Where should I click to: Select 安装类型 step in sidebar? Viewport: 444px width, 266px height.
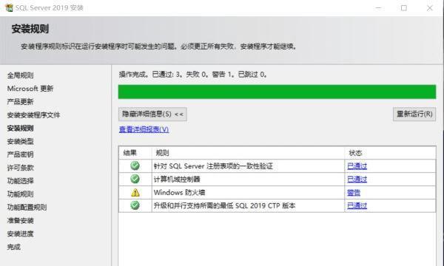20,141
